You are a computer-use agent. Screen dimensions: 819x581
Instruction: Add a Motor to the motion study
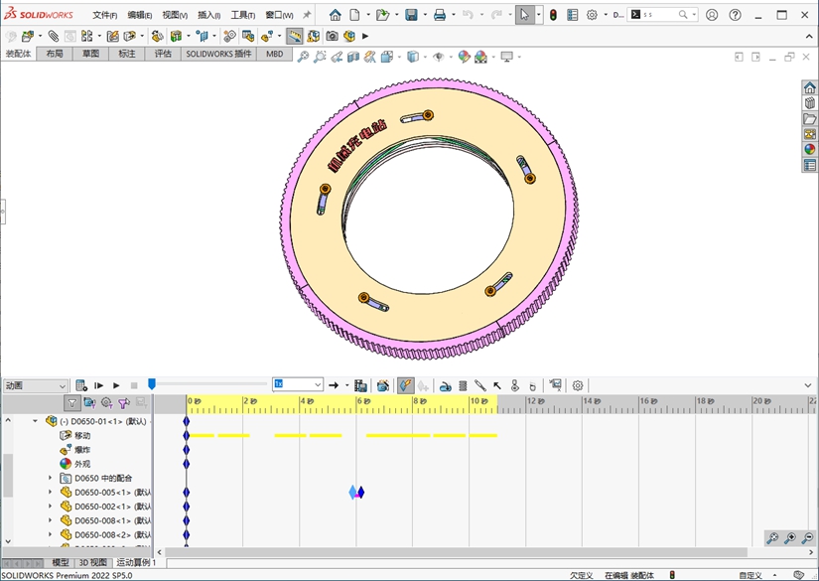pos(445,385)
